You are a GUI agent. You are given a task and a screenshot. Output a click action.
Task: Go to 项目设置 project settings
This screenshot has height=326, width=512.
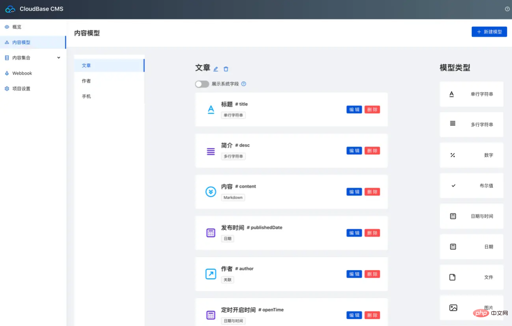(x=21, y=89)
